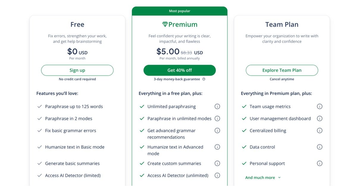The width and height of the screenshot is (364, 186).
Task: Click the Team Plan heading
Action: point(282,24)
